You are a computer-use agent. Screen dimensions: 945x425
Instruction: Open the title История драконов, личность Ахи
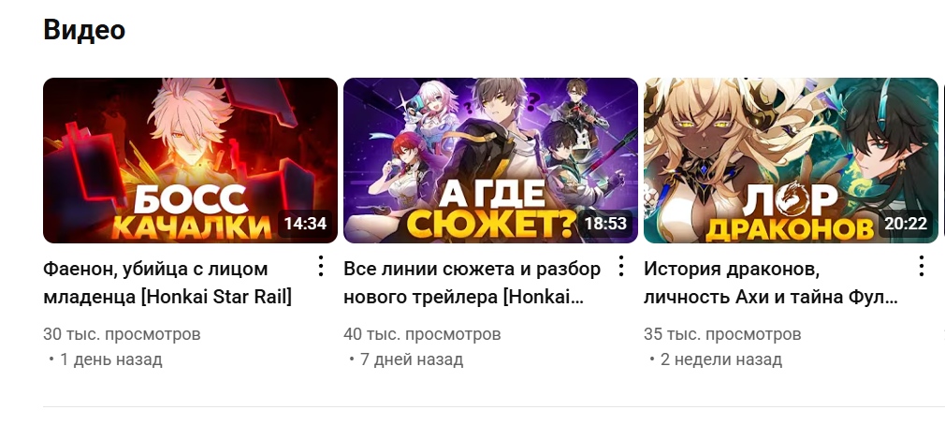pyautogui.click(x=771, y=283)
